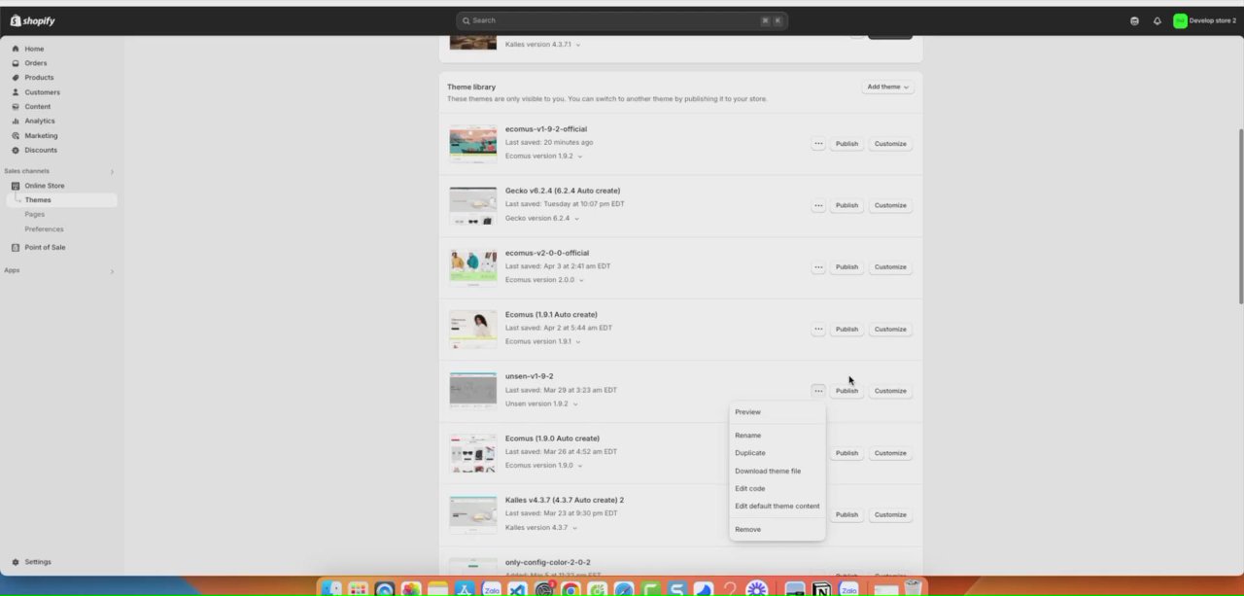
Task: Customize the Ecomus 1.9.1 theme
Action: click(890, 329)
